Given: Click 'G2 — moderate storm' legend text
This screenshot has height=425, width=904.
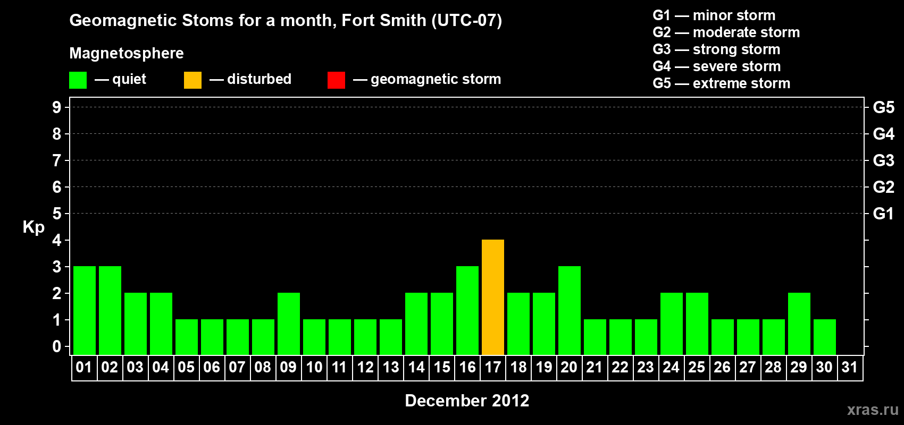Looking at the screenshot, I should tap(726, 32).
